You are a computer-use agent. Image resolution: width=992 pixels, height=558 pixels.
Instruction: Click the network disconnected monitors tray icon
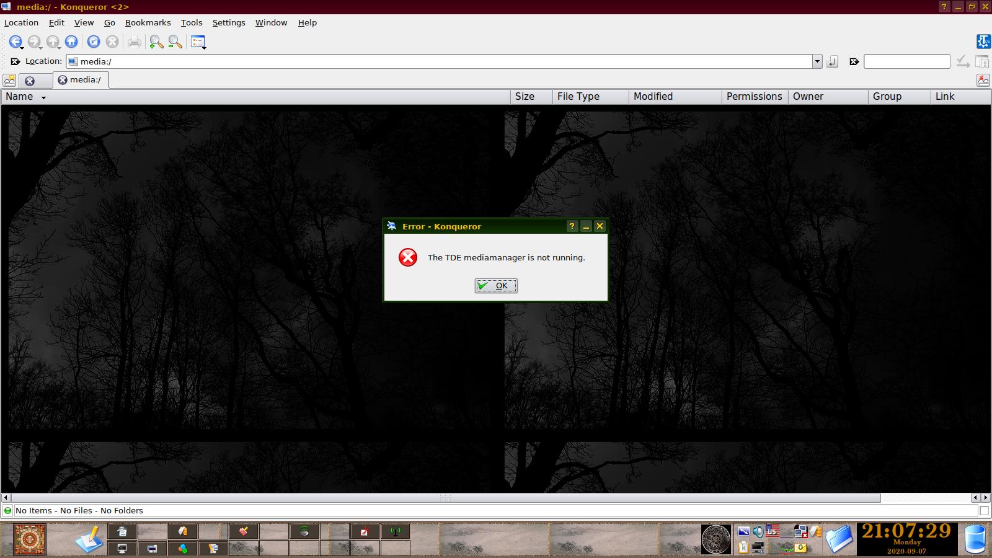800,531
